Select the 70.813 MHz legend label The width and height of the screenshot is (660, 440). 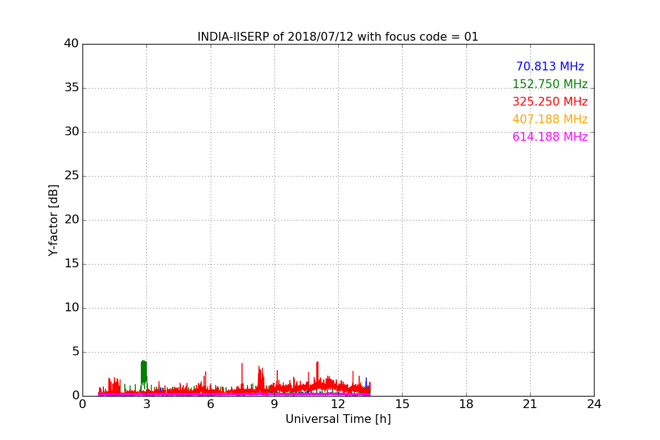click(x=550, y=67)
